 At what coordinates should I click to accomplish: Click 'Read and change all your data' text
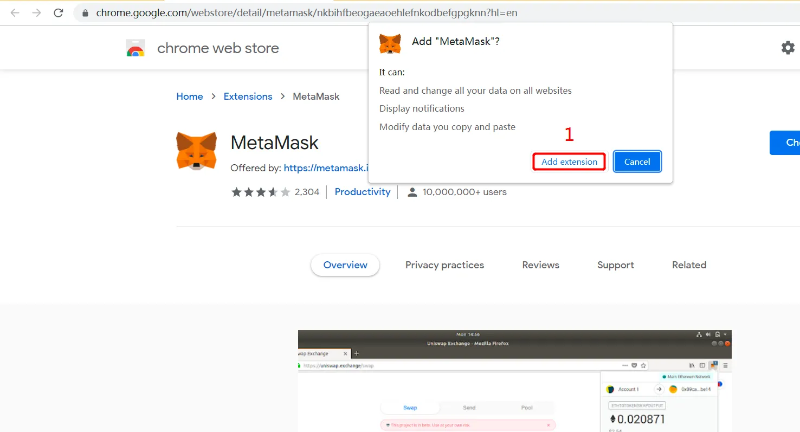click(x=475, y=91)
